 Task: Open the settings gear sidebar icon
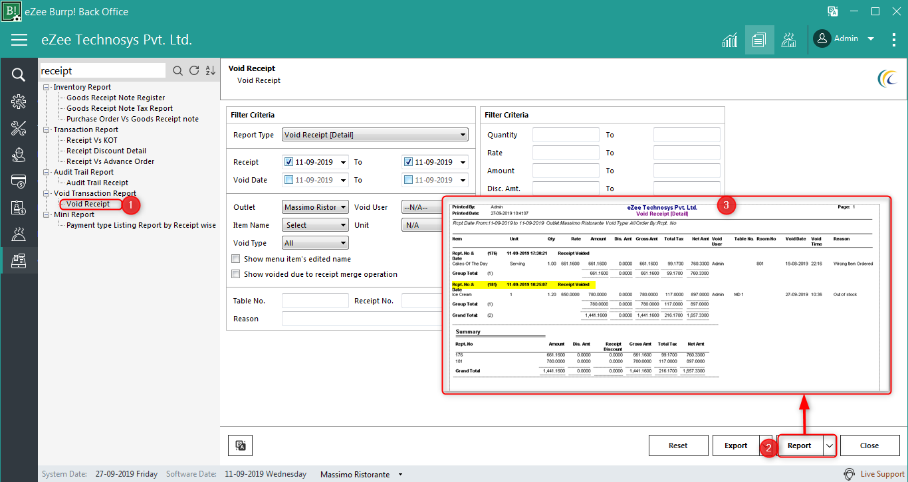click(19, 102)
